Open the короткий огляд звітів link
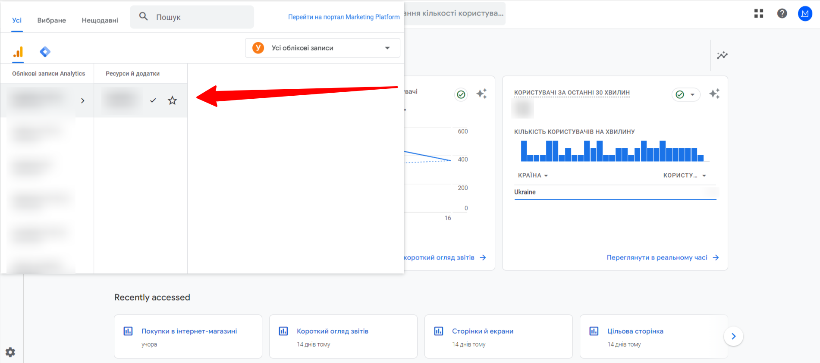 click(x=445, y=257)
